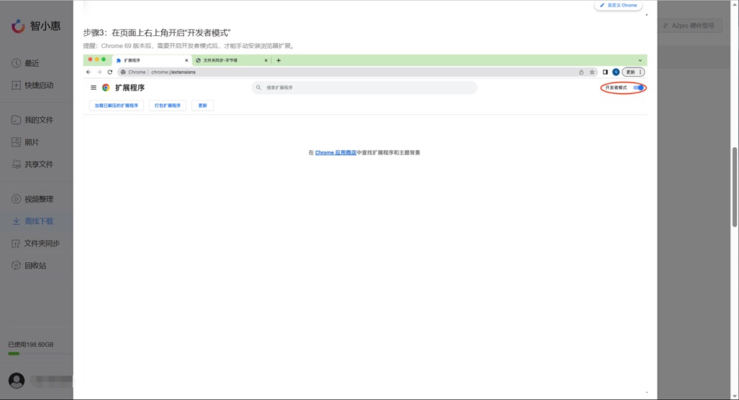Screen dimensions: 739x400
Task: Expand the Chrome tab list chevron
Action: tap(640, 60)
